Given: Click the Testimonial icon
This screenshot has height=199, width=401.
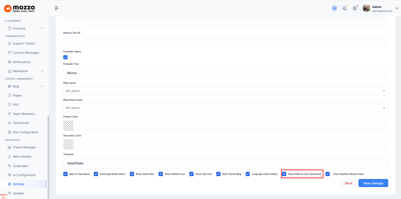Looking at the screenshot, I should point(10,123).
